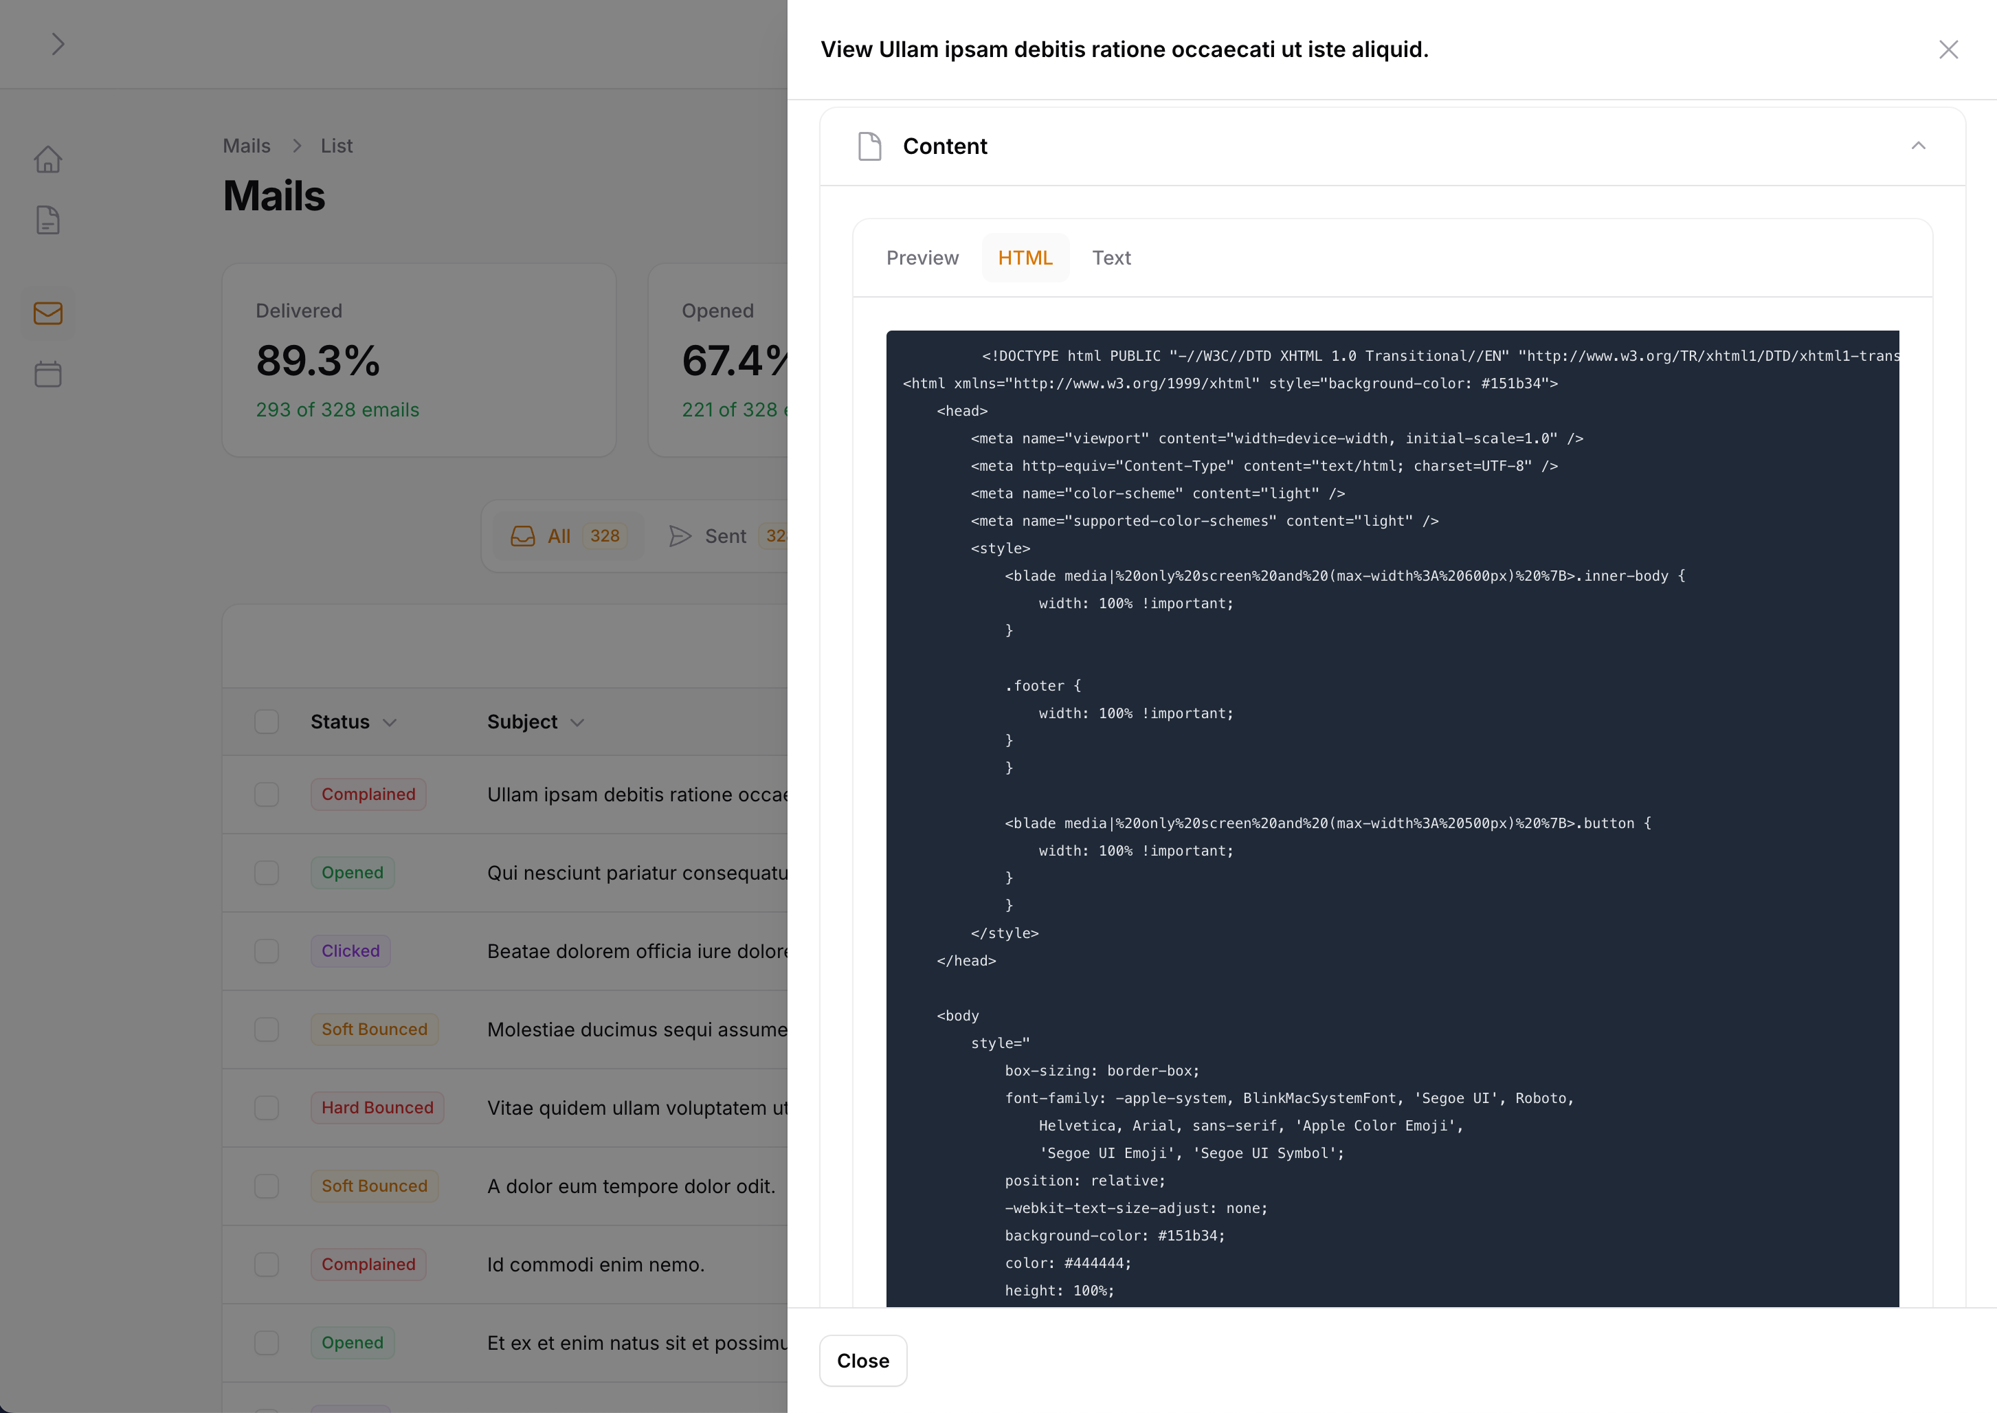Tick the select-all checkbox in table header
Screen dimensions: 1997x1413
click(266, 722)
